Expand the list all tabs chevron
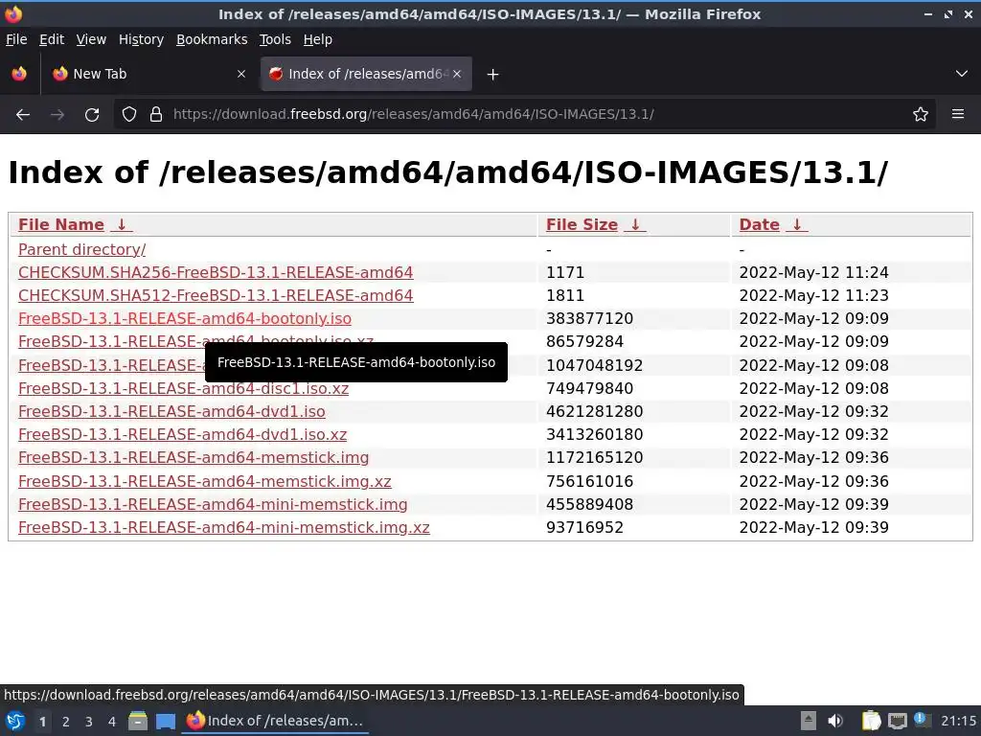The width and height of the screenshot is (981, 736). click(x=962, y=74)
